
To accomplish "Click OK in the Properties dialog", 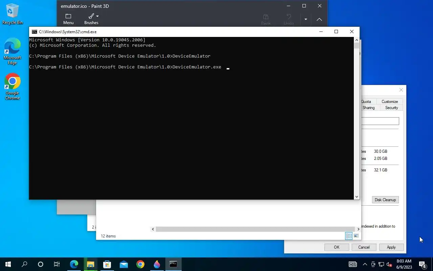I will (337, 247).
